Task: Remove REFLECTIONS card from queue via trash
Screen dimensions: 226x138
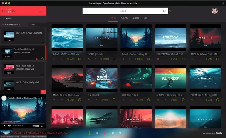Action: [x=158, y=59]
